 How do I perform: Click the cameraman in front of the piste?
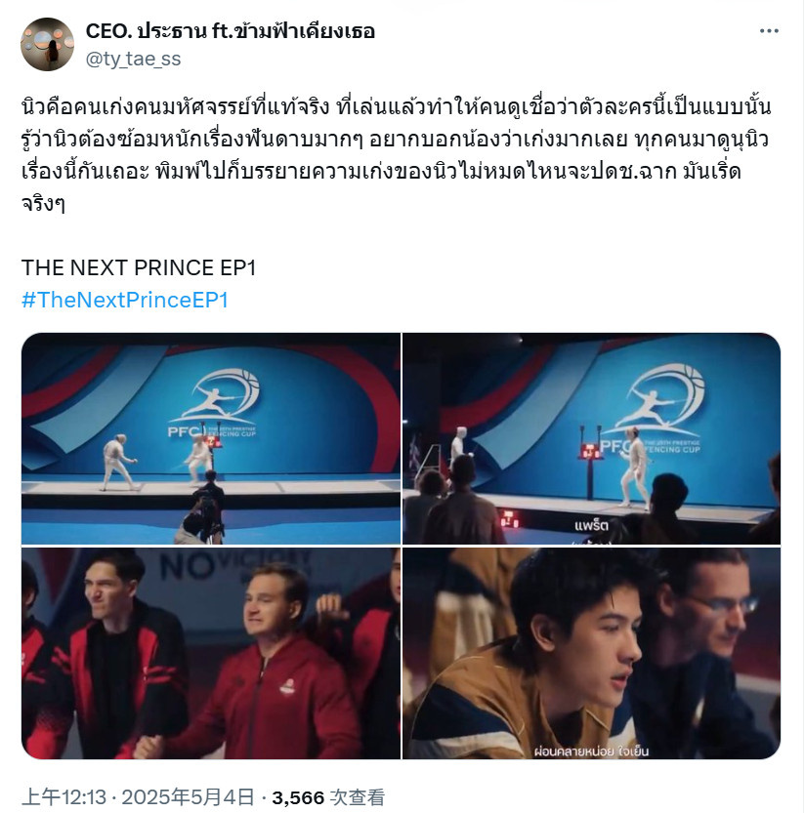203,508
